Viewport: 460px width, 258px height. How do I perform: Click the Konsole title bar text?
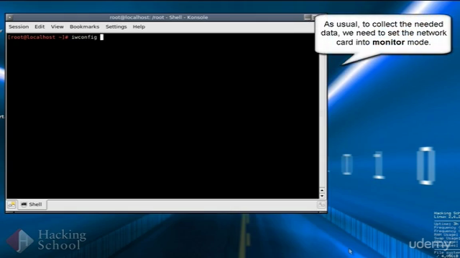point(159,17)
